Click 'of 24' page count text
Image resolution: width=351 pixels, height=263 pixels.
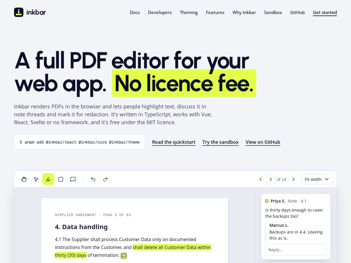pos(281,179)
